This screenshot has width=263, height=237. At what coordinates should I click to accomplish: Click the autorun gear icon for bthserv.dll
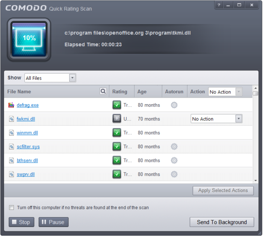174,160
